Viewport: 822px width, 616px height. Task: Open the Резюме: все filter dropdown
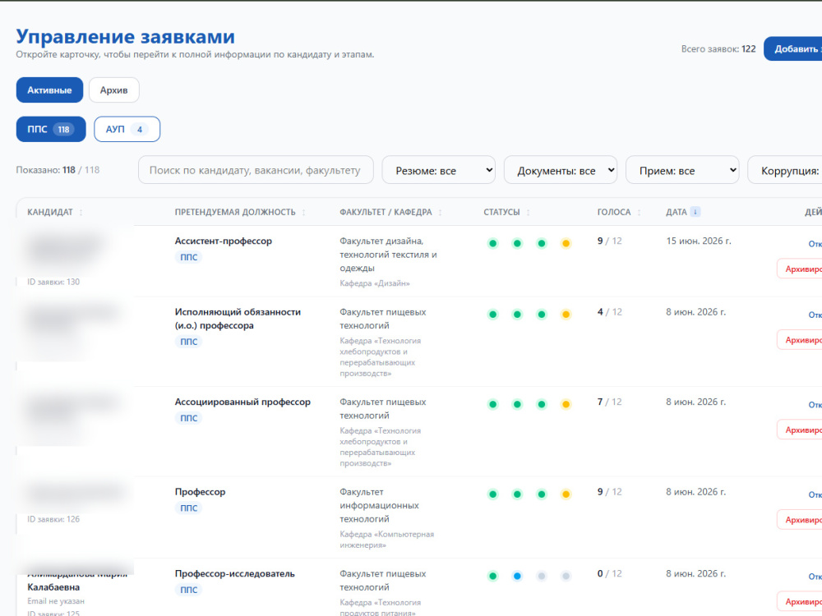click(438, 170)
